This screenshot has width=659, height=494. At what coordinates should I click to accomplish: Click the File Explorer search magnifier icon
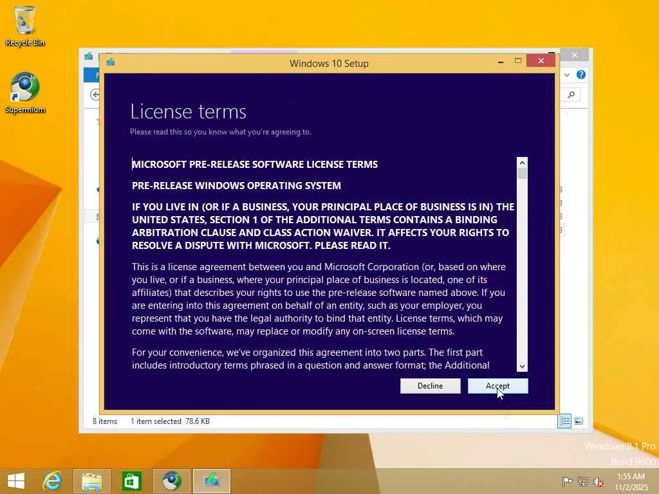coord(571,95)
